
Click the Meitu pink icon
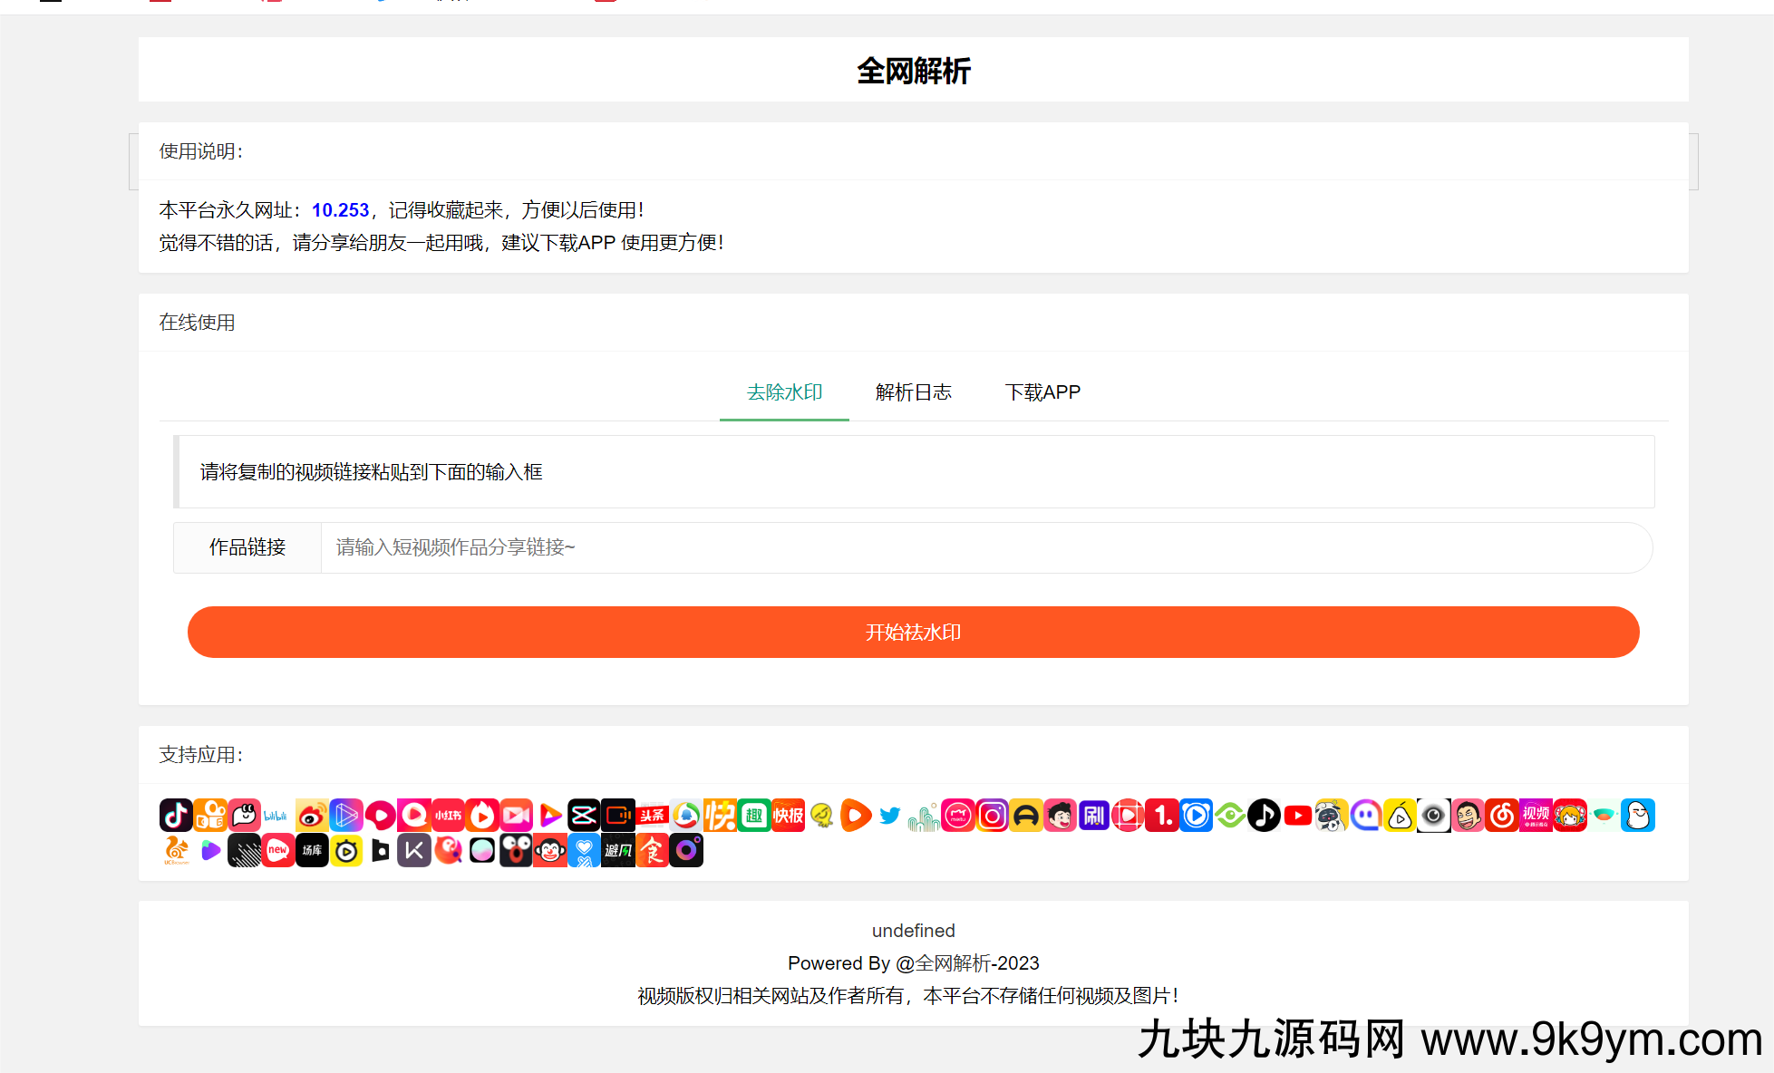point(958,816)
